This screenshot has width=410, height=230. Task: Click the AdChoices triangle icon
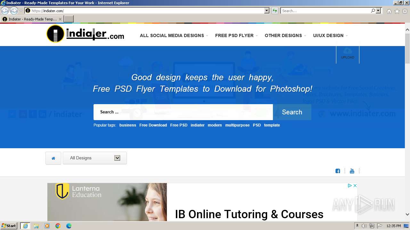click(x=350, y=186)
